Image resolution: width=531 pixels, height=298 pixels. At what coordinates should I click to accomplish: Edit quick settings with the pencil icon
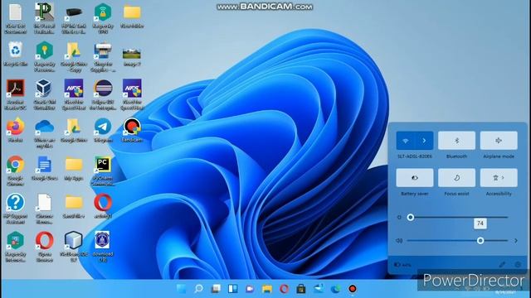click(x=502, y=265)
